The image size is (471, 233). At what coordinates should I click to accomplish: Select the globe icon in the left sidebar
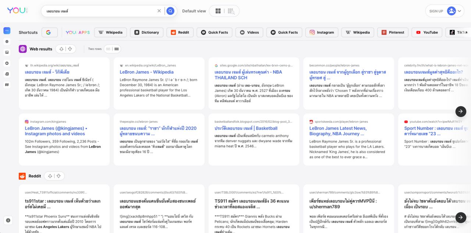pos(7,42)
